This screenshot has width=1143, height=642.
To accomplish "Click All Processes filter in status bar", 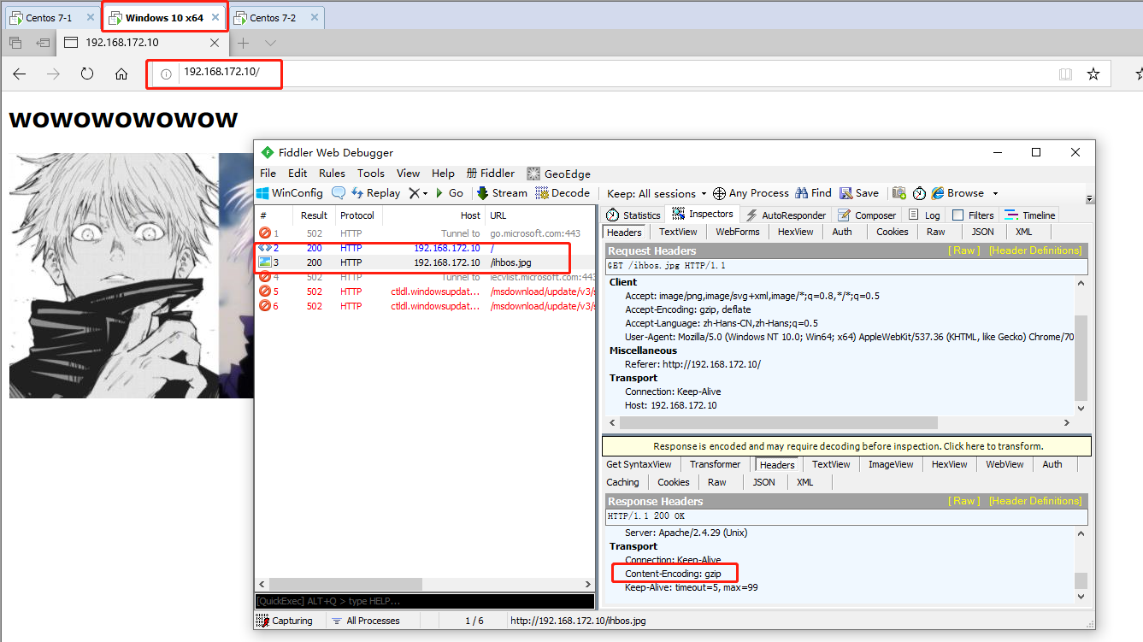I will pyautogui.click(x=366, y=621).
